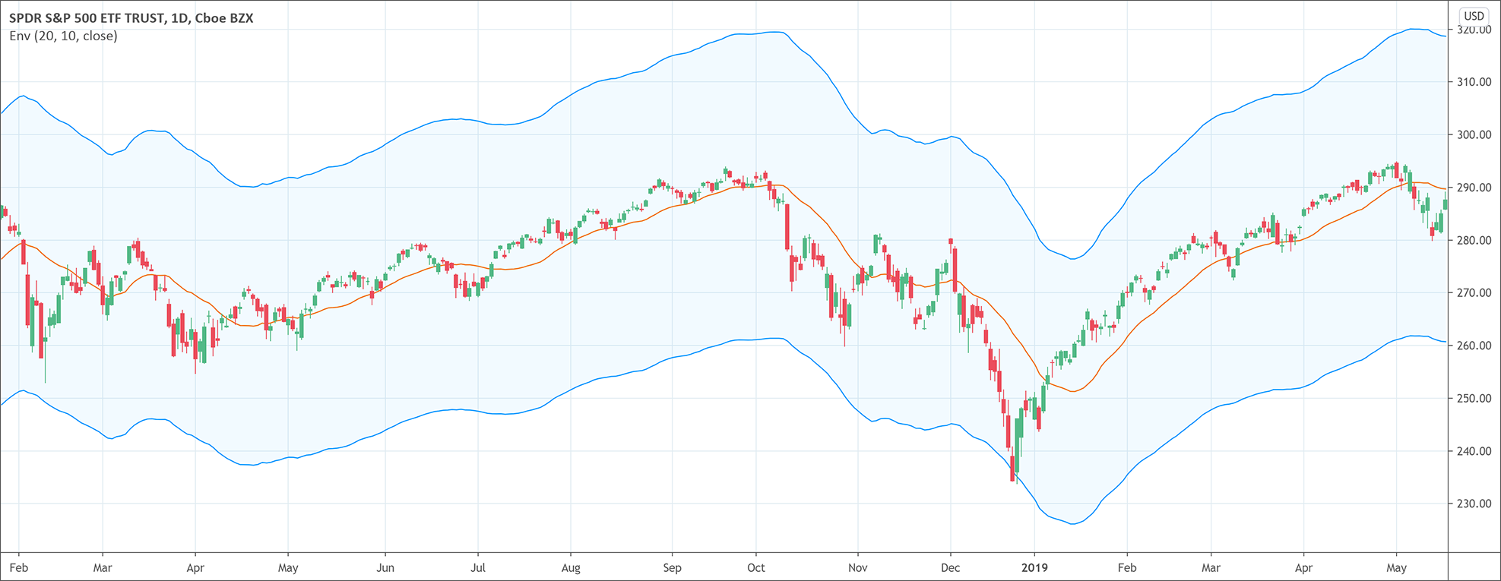Click the Sep label on time axis
This screenshot has height=581, width=1501.
(x=673, y=567)
